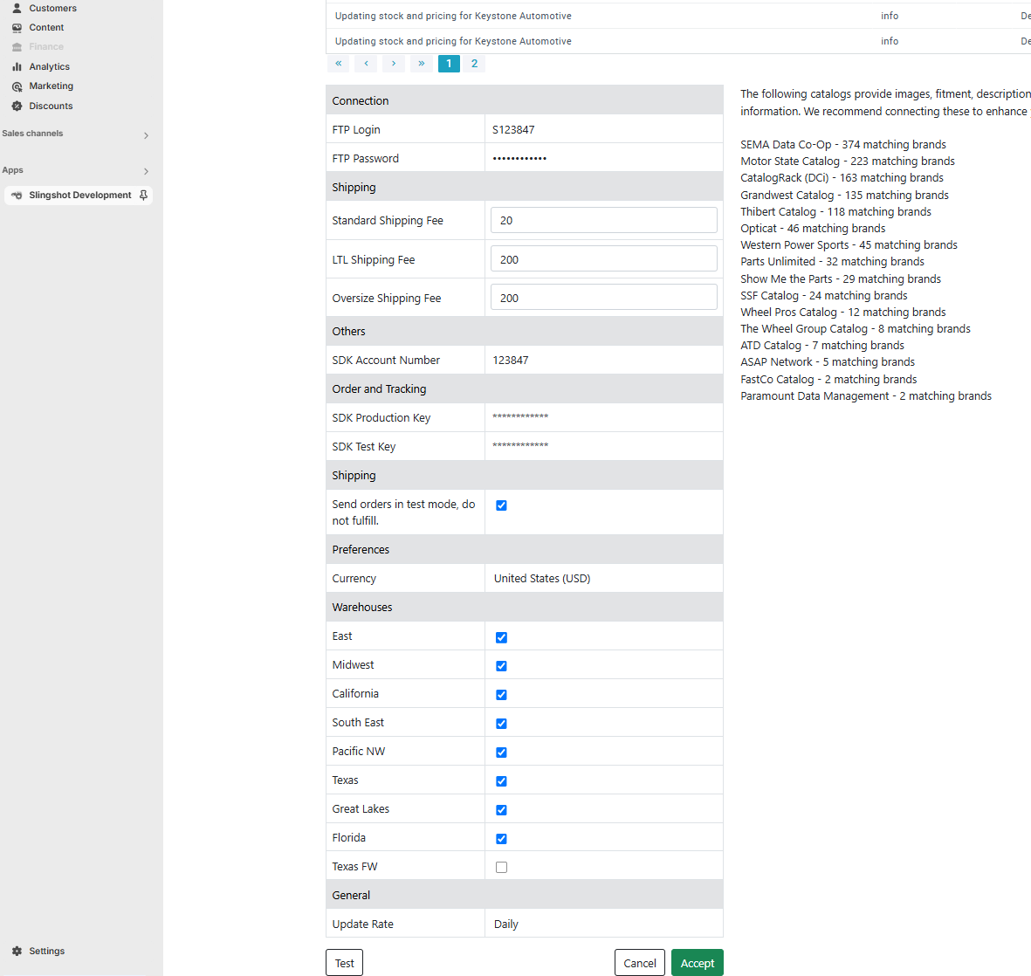Click the Discounts badge icon

point(17,106)
